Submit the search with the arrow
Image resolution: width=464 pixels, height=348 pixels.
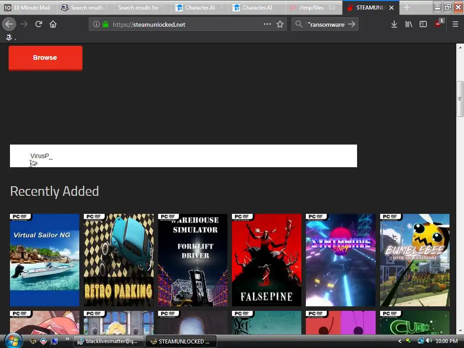(352, 24)
